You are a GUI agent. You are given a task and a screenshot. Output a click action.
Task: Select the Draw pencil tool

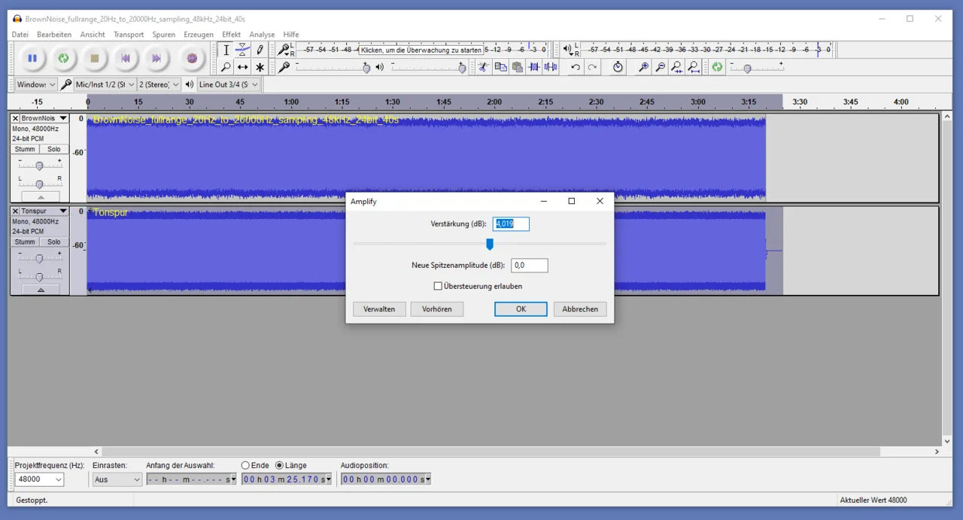260,50
